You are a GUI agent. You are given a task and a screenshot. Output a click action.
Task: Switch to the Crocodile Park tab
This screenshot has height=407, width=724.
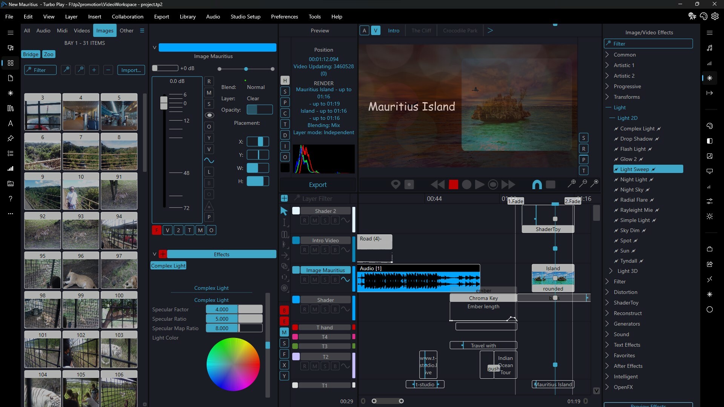[x=460, y=31]
